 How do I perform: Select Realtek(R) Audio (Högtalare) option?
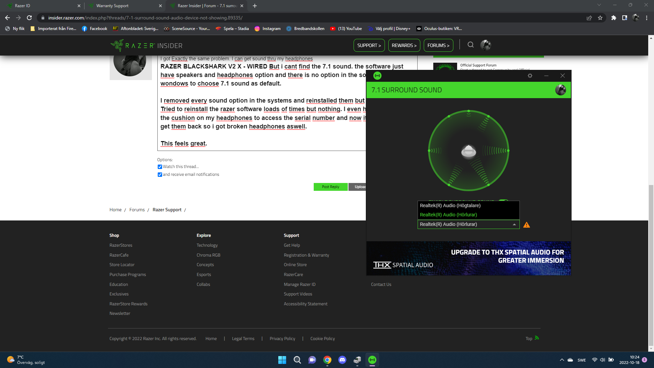point(468,205)
